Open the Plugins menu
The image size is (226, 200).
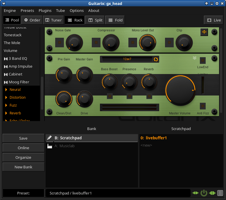click(45, 11)
